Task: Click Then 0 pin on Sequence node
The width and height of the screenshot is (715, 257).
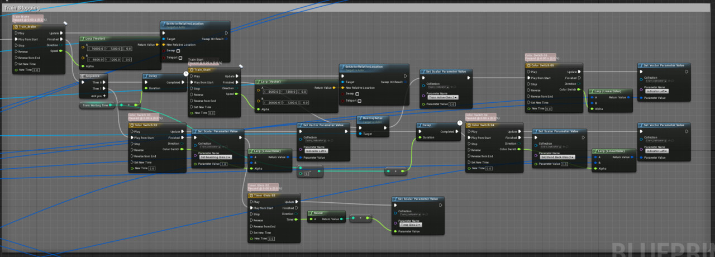Action: point(104,82)
